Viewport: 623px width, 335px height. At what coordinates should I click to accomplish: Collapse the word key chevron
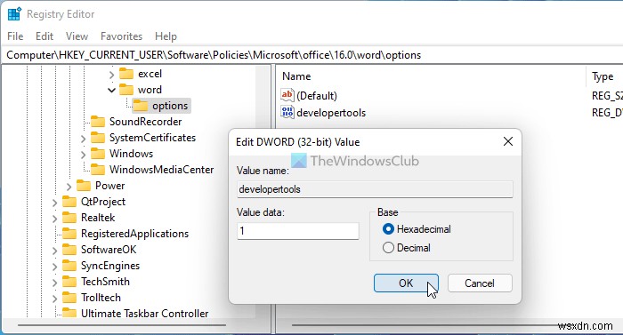coord(111,90)
